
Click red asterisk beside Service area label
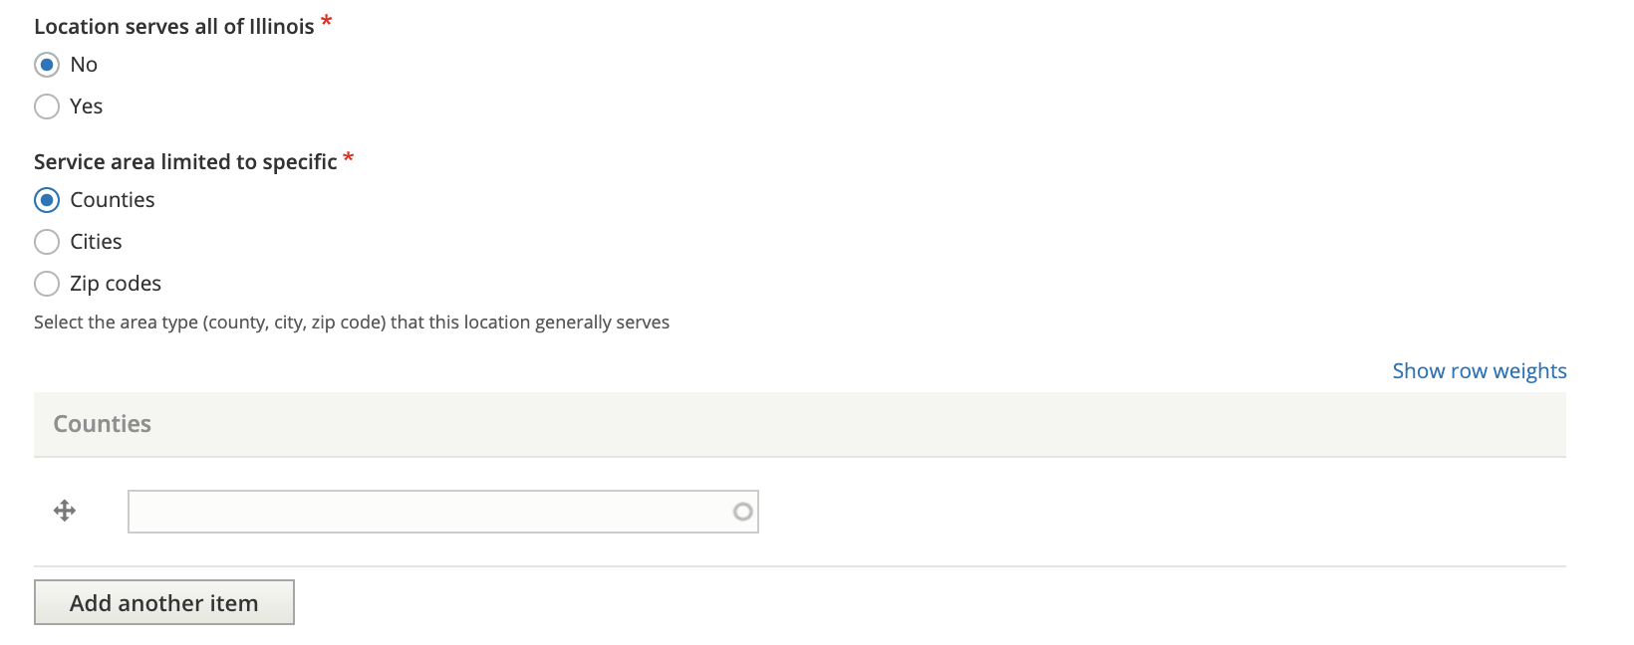point(349,158)
